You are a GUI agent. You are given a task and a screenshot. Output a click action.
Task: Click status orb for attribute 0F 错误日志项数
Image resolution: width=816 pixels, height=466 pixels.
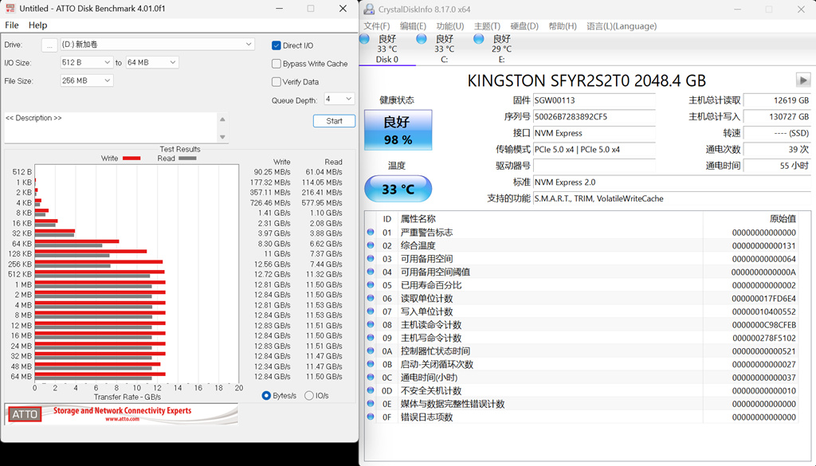coord(371,417)
